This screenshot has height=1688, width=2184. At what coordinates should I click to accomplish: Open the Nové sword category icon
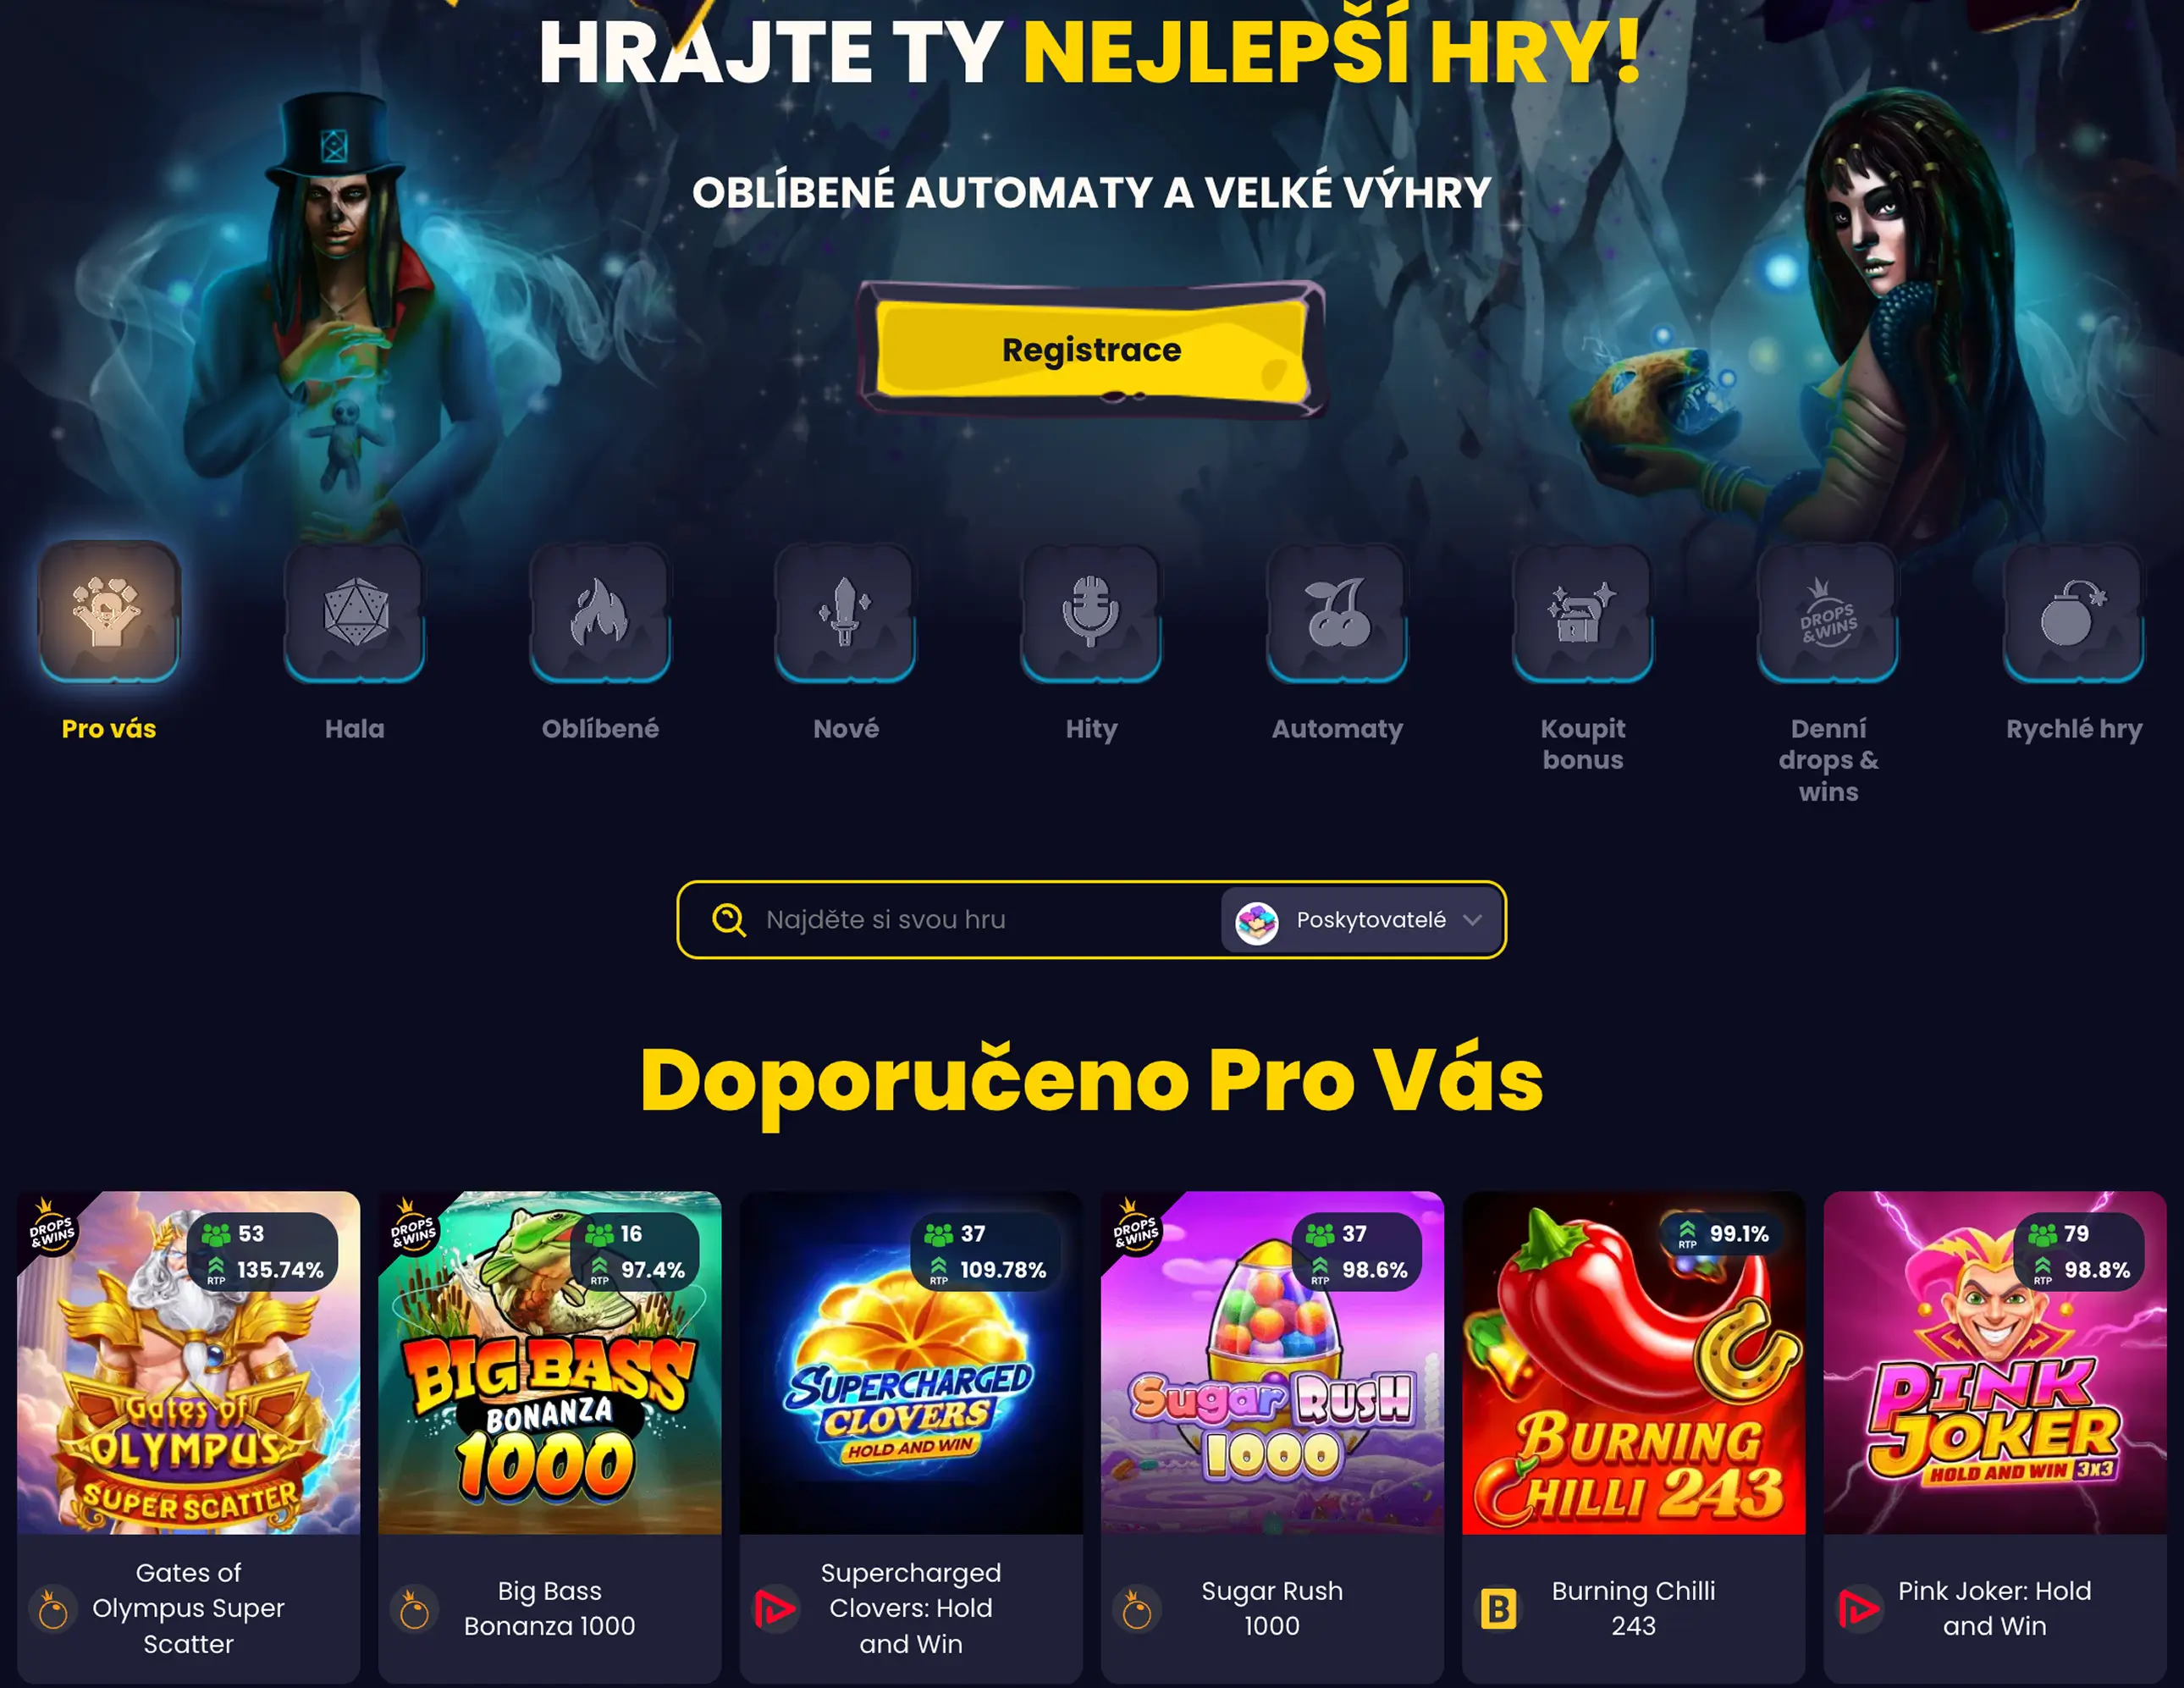pos(846,612)
